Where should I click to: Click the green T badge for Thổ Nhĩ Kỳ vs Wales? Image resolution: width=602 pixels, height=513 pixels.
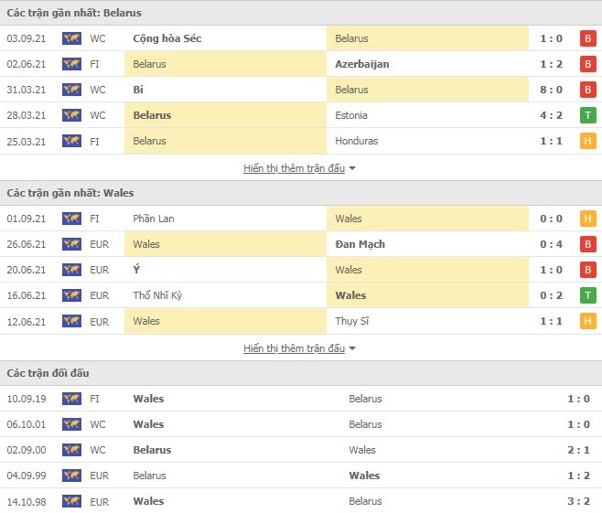point(587,295)
